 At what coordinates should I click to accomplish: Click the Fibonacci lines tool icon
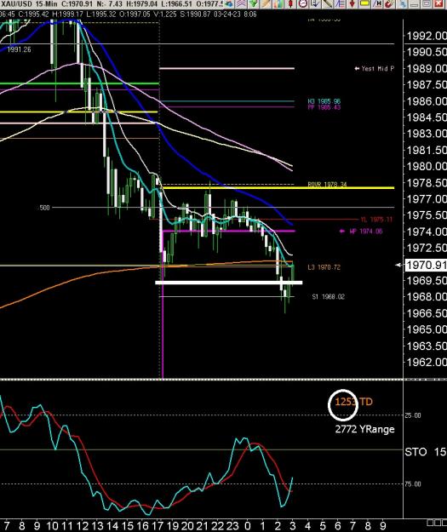tap(340, 3)
